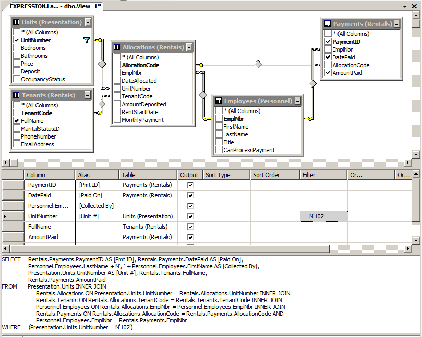Screen dimensions: 422x337
Task: Click key icon right of Employees table
Action: point(308,119)
